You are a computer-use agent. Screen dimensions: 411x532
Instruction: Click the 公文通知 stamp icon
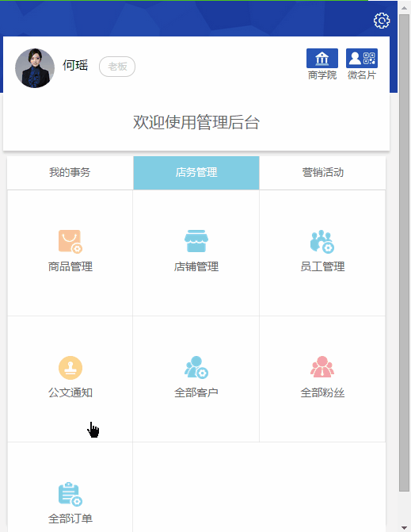click(70, 367)
